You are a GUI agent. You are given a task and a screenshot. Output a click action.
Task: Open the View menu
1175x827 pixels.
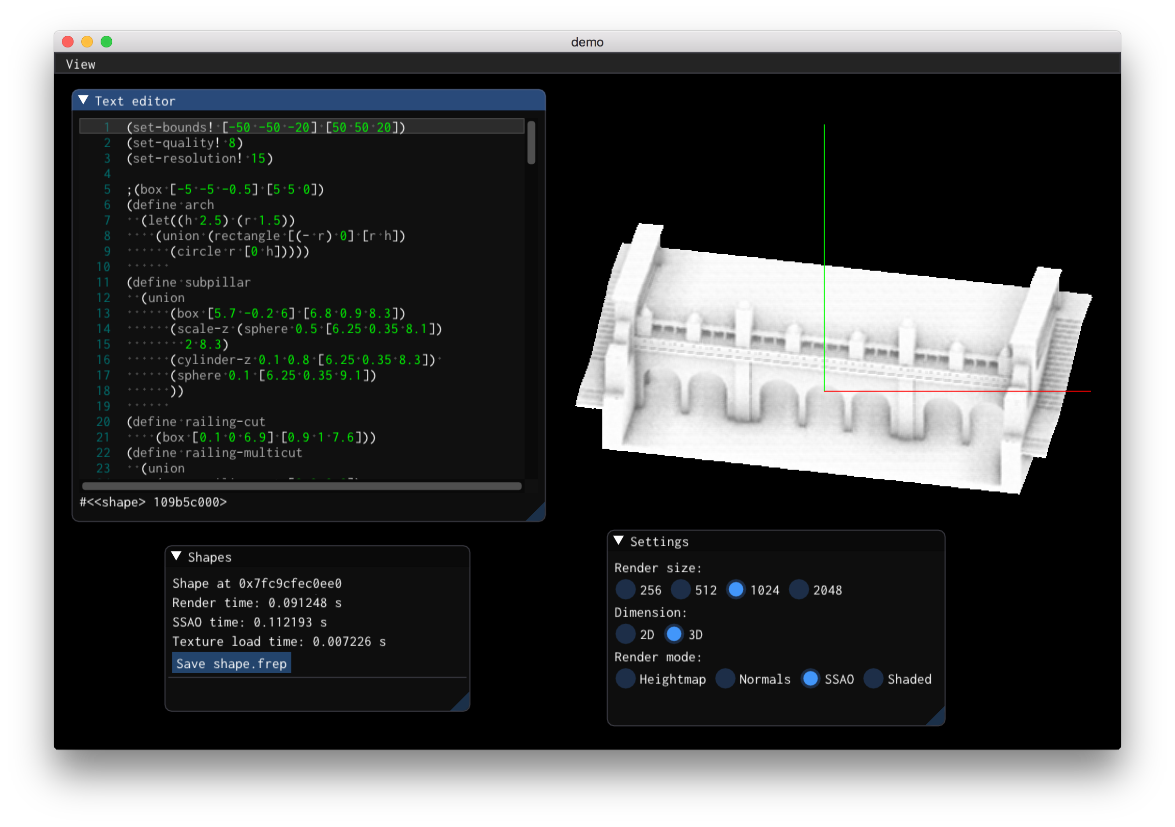click(x=80, y=64)
